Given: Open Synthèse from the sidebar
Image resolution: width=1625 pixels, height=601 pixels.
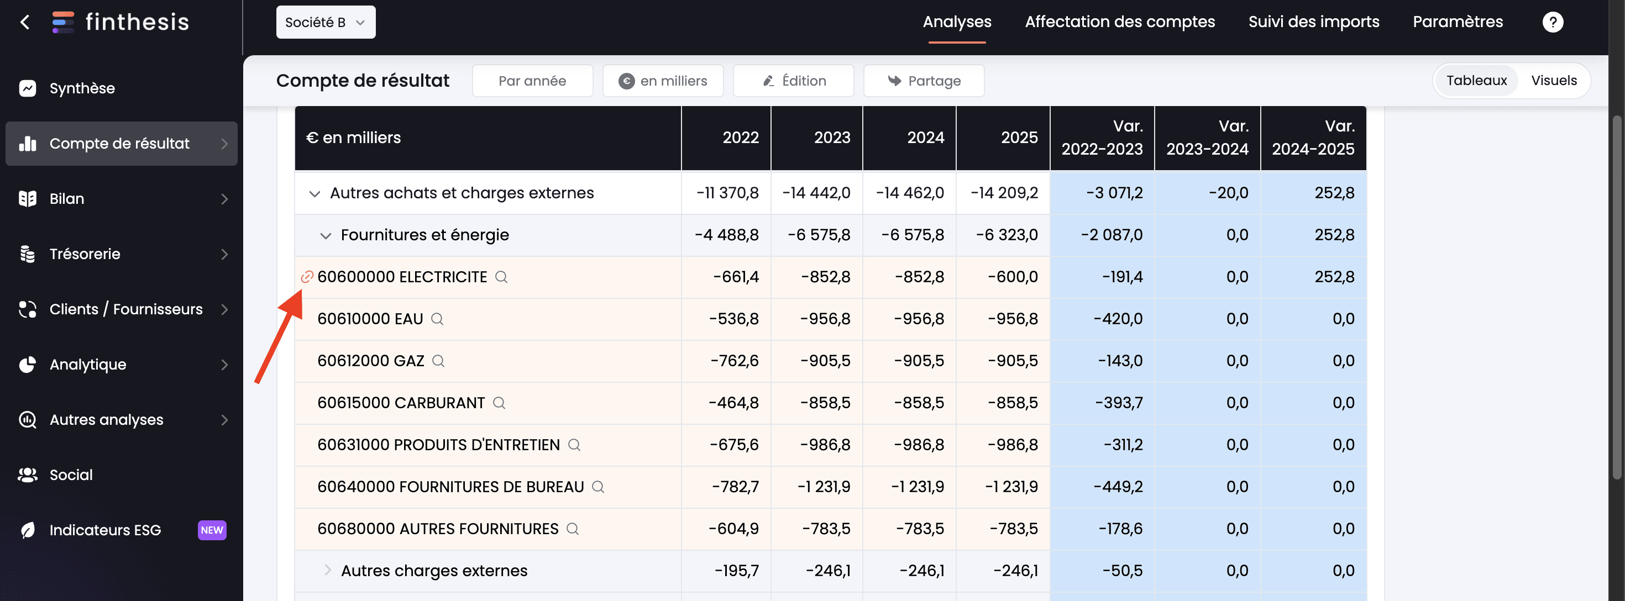Looking at the screenshot, I should click(x=82, y=88).
